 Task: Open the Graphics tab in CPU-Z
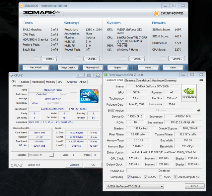[72, 82]
